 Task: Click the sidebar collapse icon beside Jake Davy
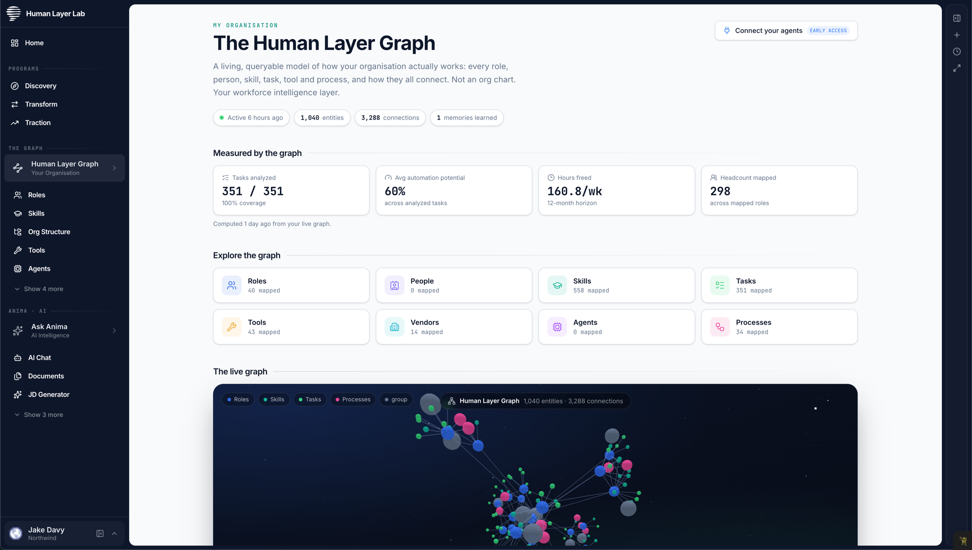click(100, 534)
